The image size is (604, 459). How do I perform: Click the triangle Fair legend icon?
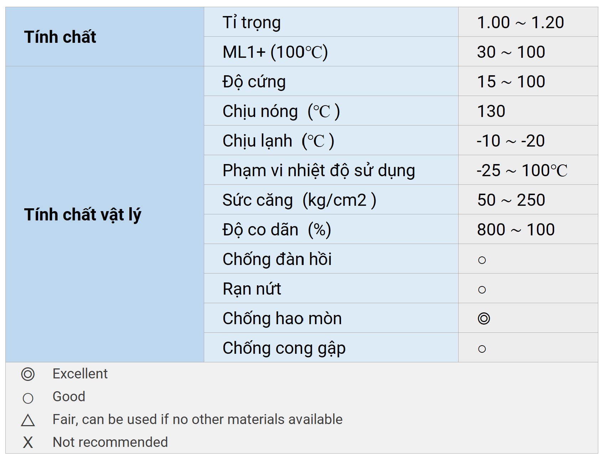[28, 420]
